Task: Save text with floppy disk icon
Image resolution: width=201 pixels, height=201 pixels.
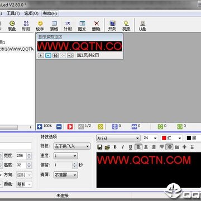Action: 100,147
